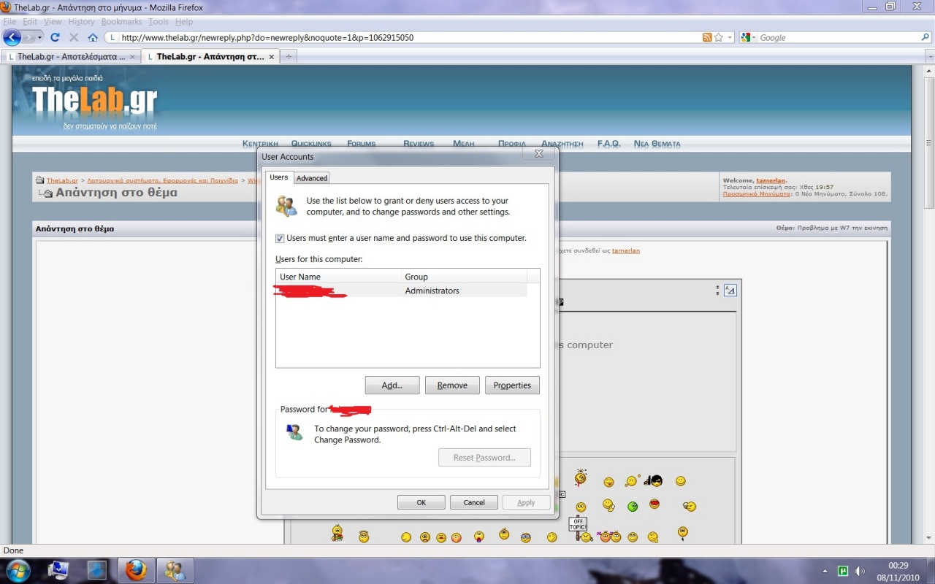The height and width of the screenshot is (584, 935).
Task: Open the Κεντρική nav link
Action: (260, 144)
